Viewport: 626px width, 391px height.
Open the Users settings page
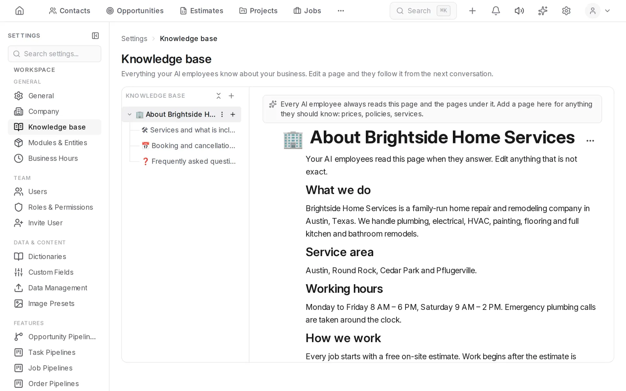point(54,192)
